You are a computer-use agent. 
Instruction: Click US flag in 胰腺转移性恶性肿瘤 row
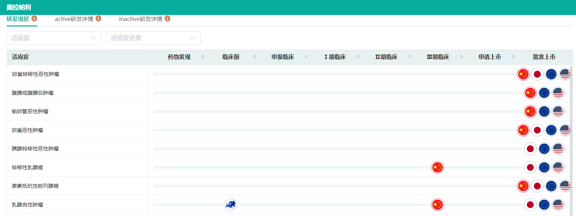(558, 149)
